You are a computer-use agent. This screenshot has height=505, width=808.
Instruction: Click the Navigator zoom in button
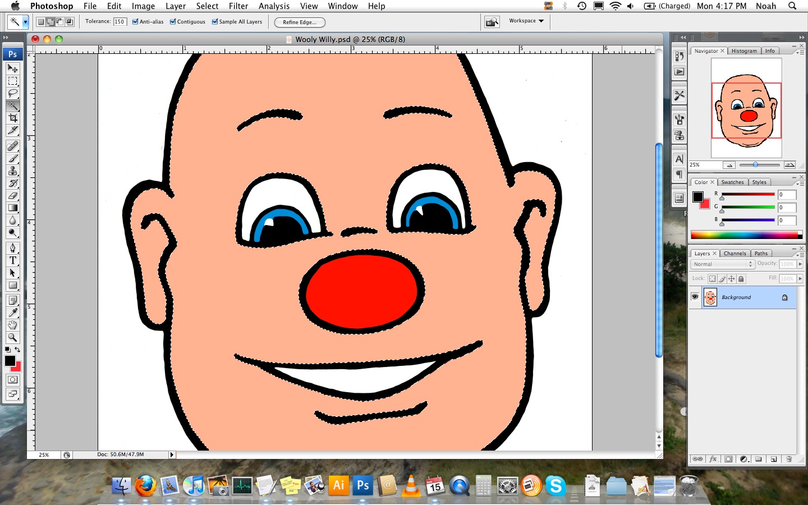click(789, 165)
